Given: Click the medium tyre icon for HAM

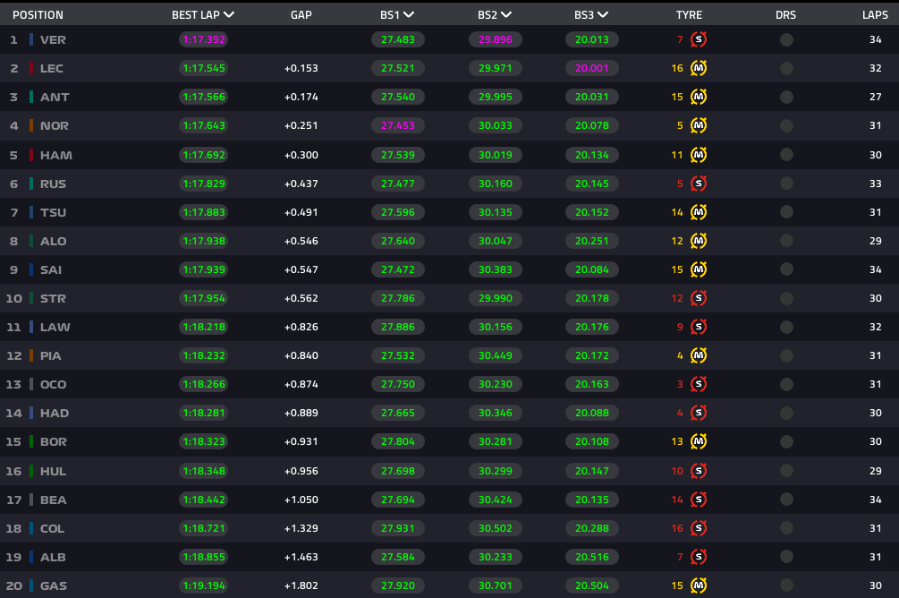Looking at the screenshot, I should [x=699, y=155].
